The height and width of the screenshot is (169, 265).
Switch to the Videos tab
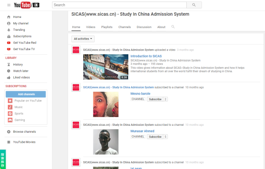91,27
